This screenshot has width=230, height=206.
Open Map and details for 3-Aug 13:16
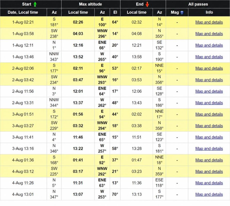coord(209,148)
